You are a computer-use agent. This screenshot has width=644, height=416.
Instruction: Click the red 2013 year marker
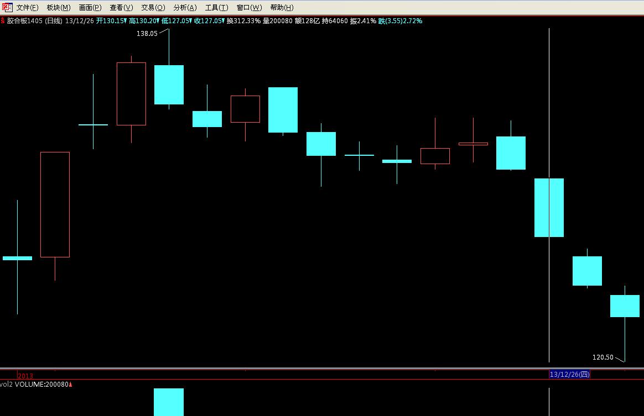(25, 376)
